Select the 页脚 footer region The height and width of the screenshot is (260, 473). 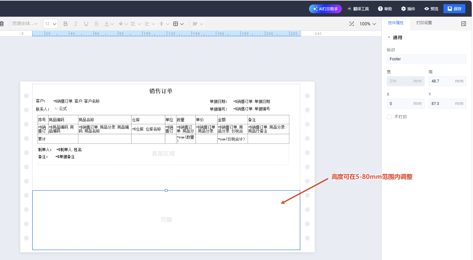(166, 220)
